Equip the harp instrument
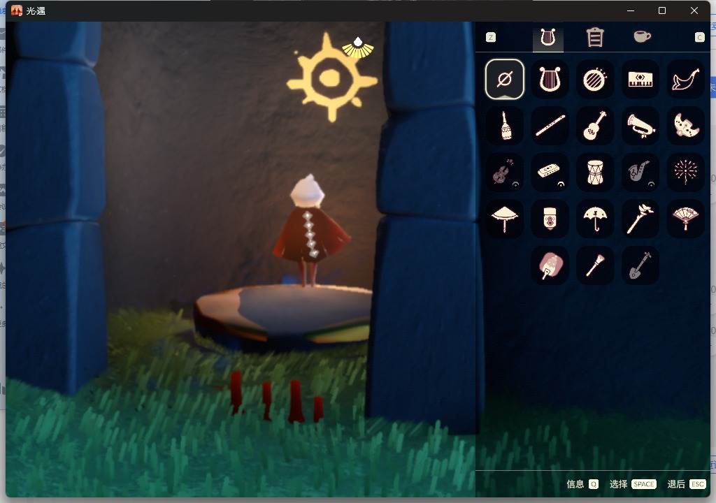716x503 pixels. pyautogui.click(x=550, y=80)
